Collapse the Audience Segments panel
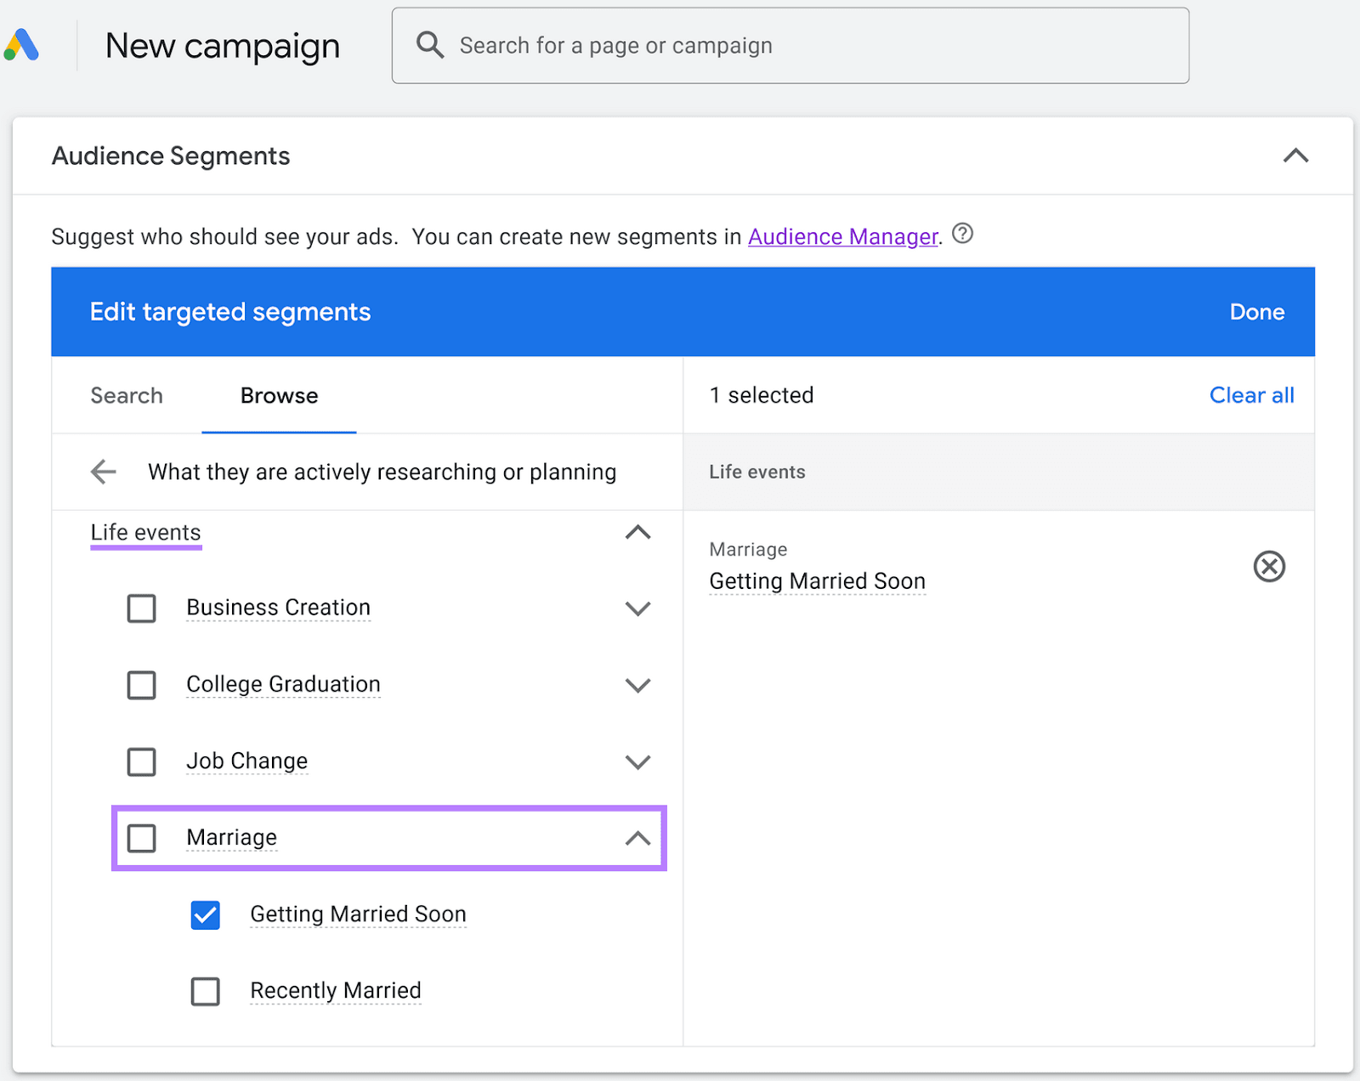This screenshot has height=1081, width=1360. tap(1295, 156)
